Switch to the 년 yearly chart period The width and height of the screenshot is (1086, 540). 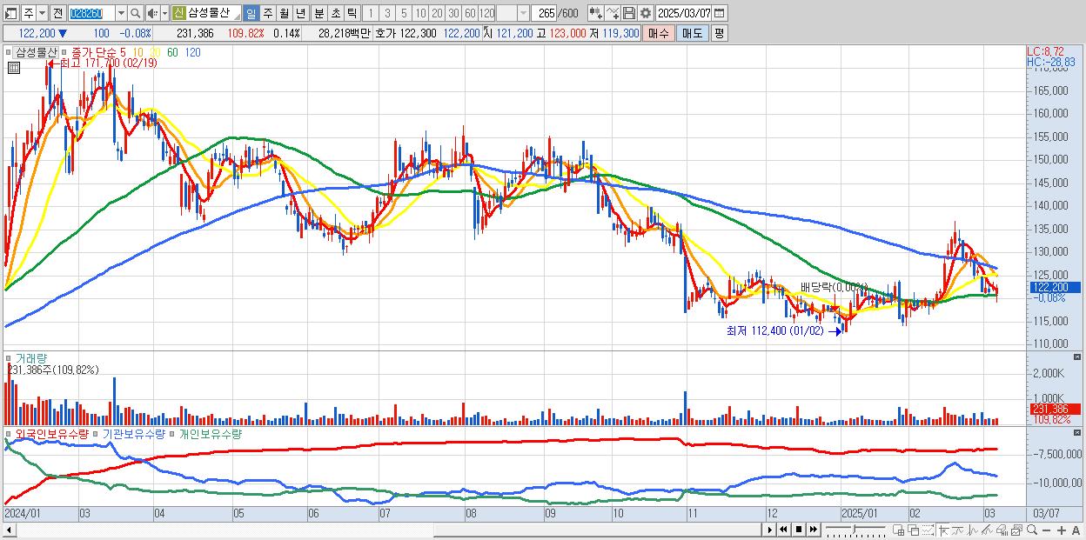click(300, 14)
